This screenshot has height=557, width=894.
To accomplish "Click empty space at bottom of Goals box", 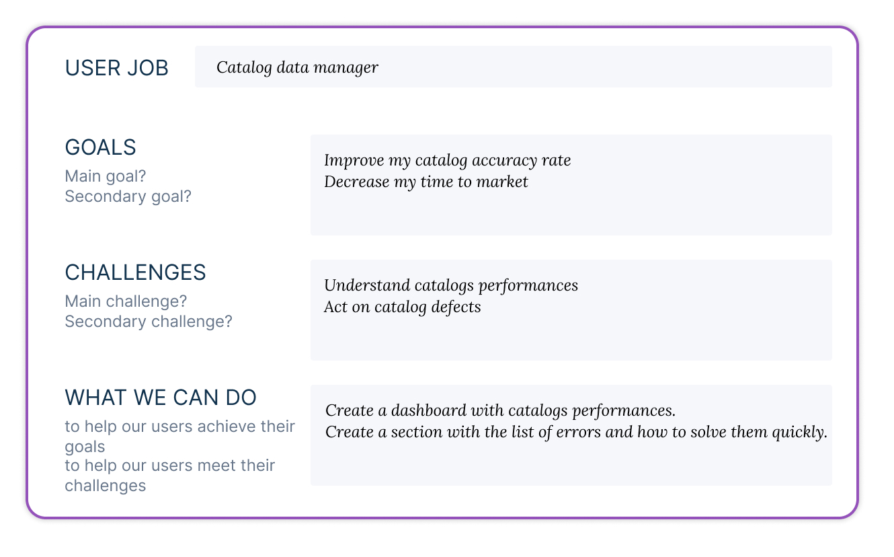I will [570, 214].
